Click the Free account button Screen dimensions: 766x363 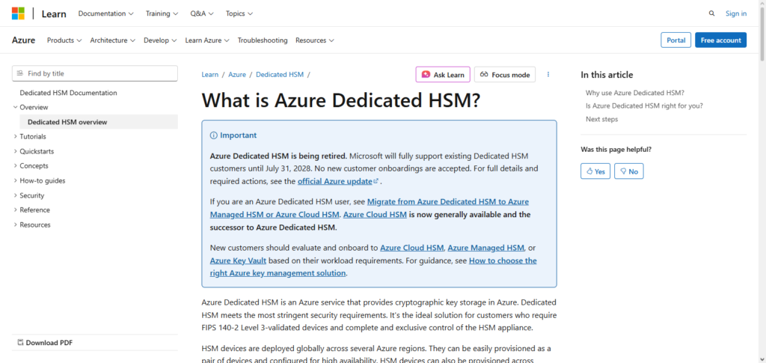(x=720, y=40)
